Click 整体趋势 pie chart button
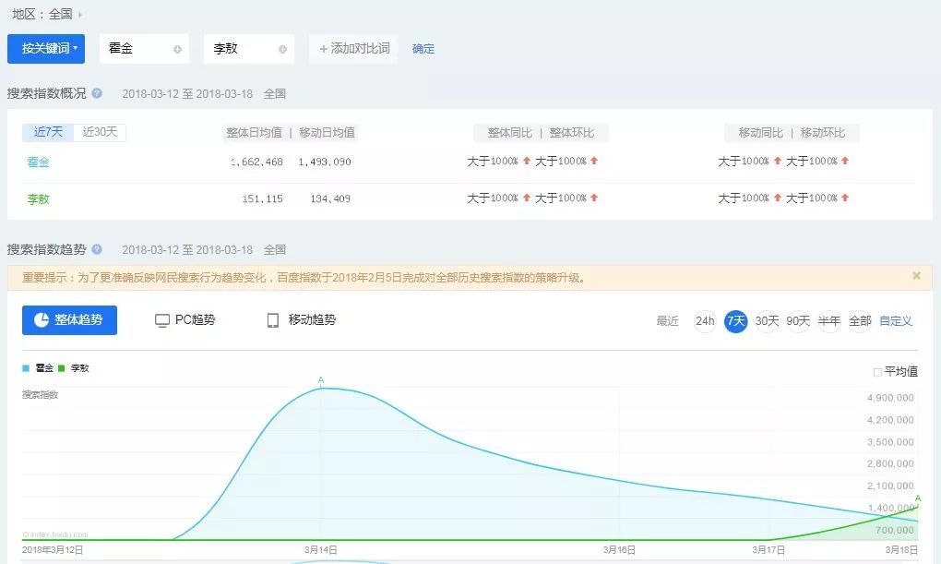 pyautogui.click(x=69, y=320)
